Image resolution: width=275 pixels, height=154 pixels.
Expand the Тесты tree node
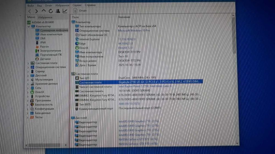click(x=27, y=118)
